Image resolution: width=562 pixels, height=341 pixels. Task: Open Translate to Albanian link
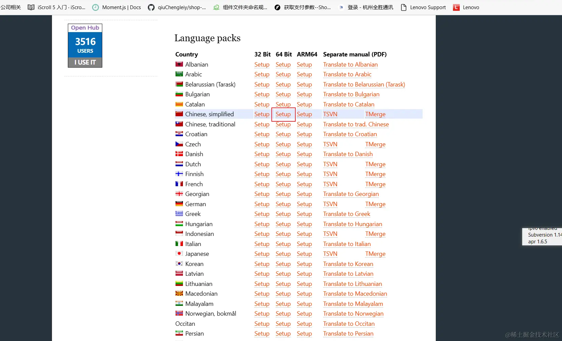(350, 65)
